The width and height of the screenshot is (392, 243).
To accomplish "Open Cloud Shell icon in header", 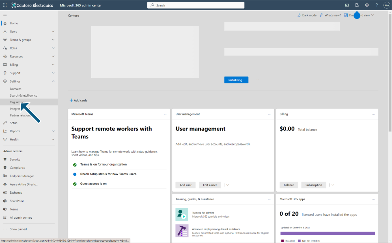I will tap(347, 5).
